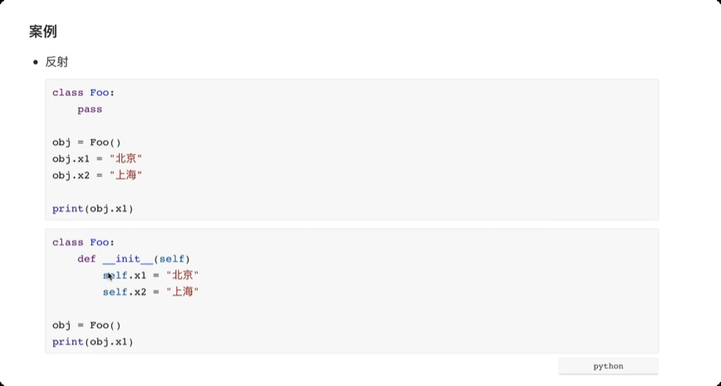The width and height of the screenshot is (721, 386).
Task: Click the first code block's class Foo line
Action: pos(83,92)
